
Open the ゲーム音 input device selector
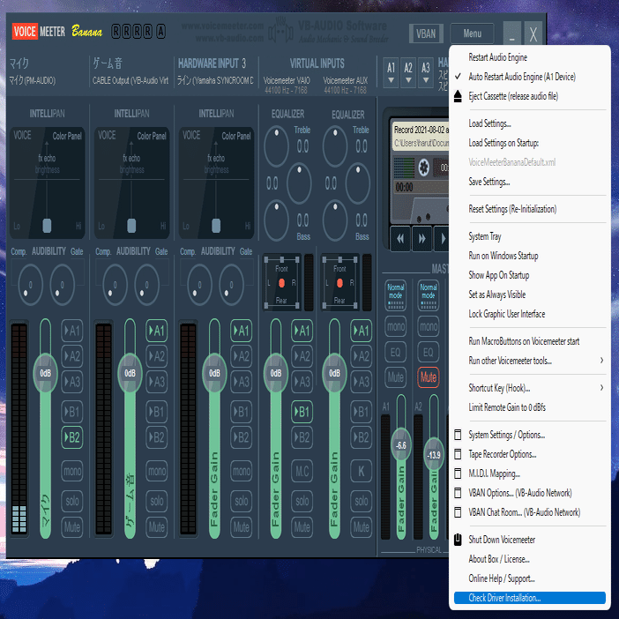pos(131,80)
